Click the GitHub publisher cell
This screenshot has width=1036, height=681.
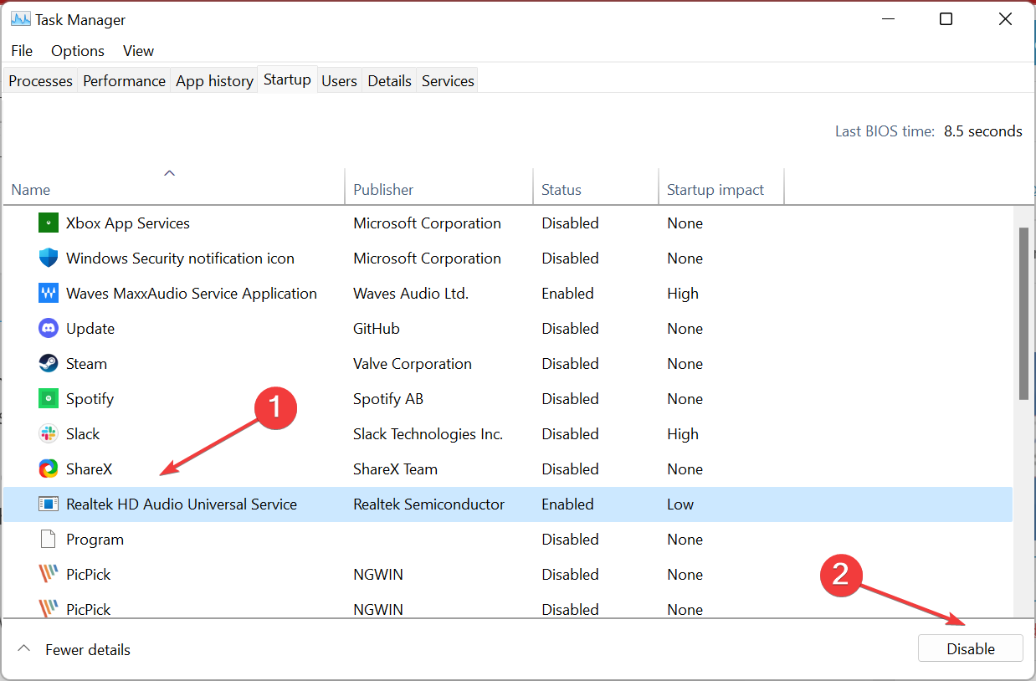[377, 329]
